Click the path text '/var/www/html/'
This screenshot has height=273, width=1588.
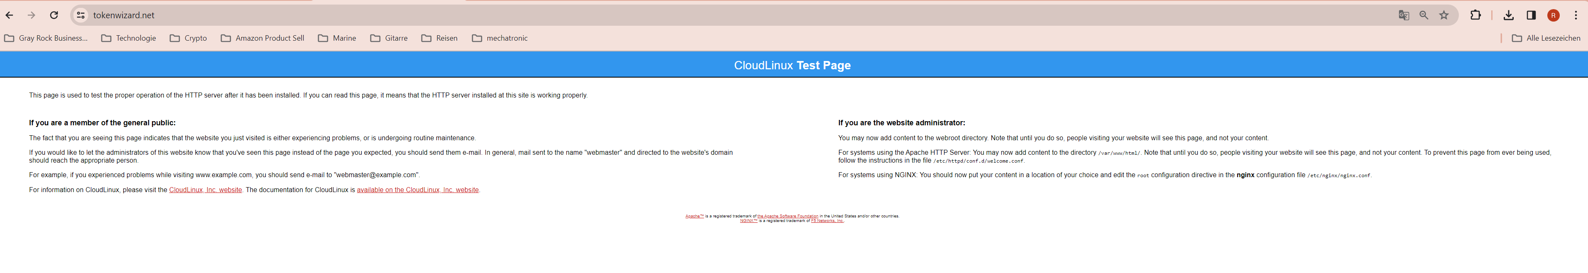1119,153
